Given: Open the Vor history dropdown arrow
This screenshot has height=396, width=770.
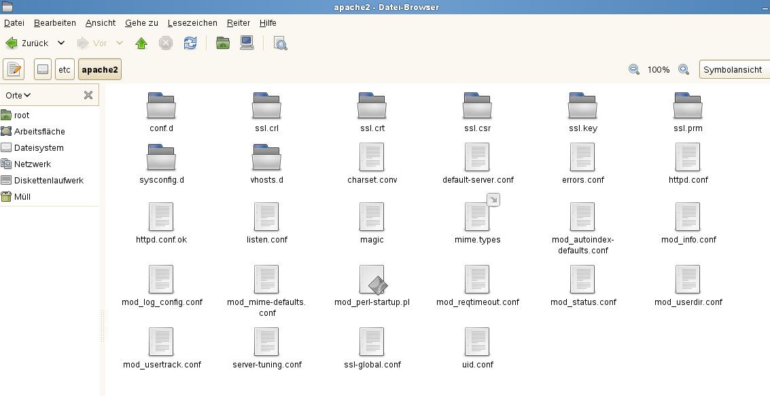Looking at the screenshot, I should (120, 43).
